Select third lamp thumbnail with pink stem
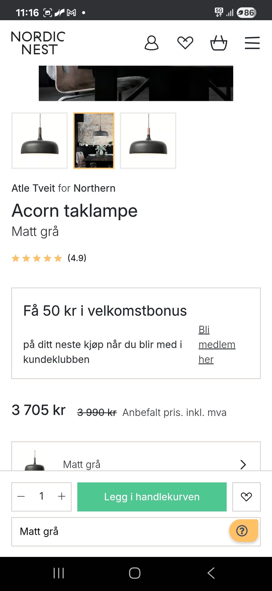The height and width of the screenshot is (591, 272). pyautogui.click(x=148, y=141)
